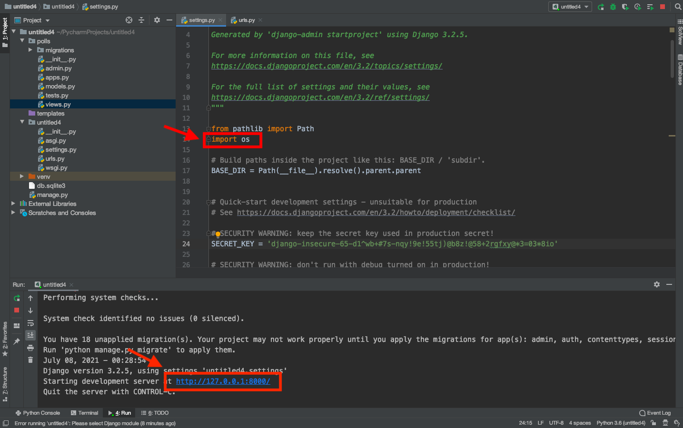Close the untitled4 Run tab
The height and width of the screenshot is (428, 683).
pos(71,285)
